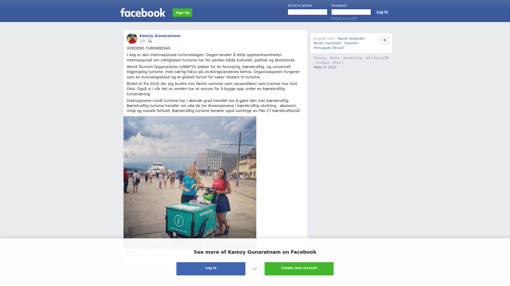510x286 pixels.
Task: Switch language to Norsk (bokmål)
Action: (351, 39)
